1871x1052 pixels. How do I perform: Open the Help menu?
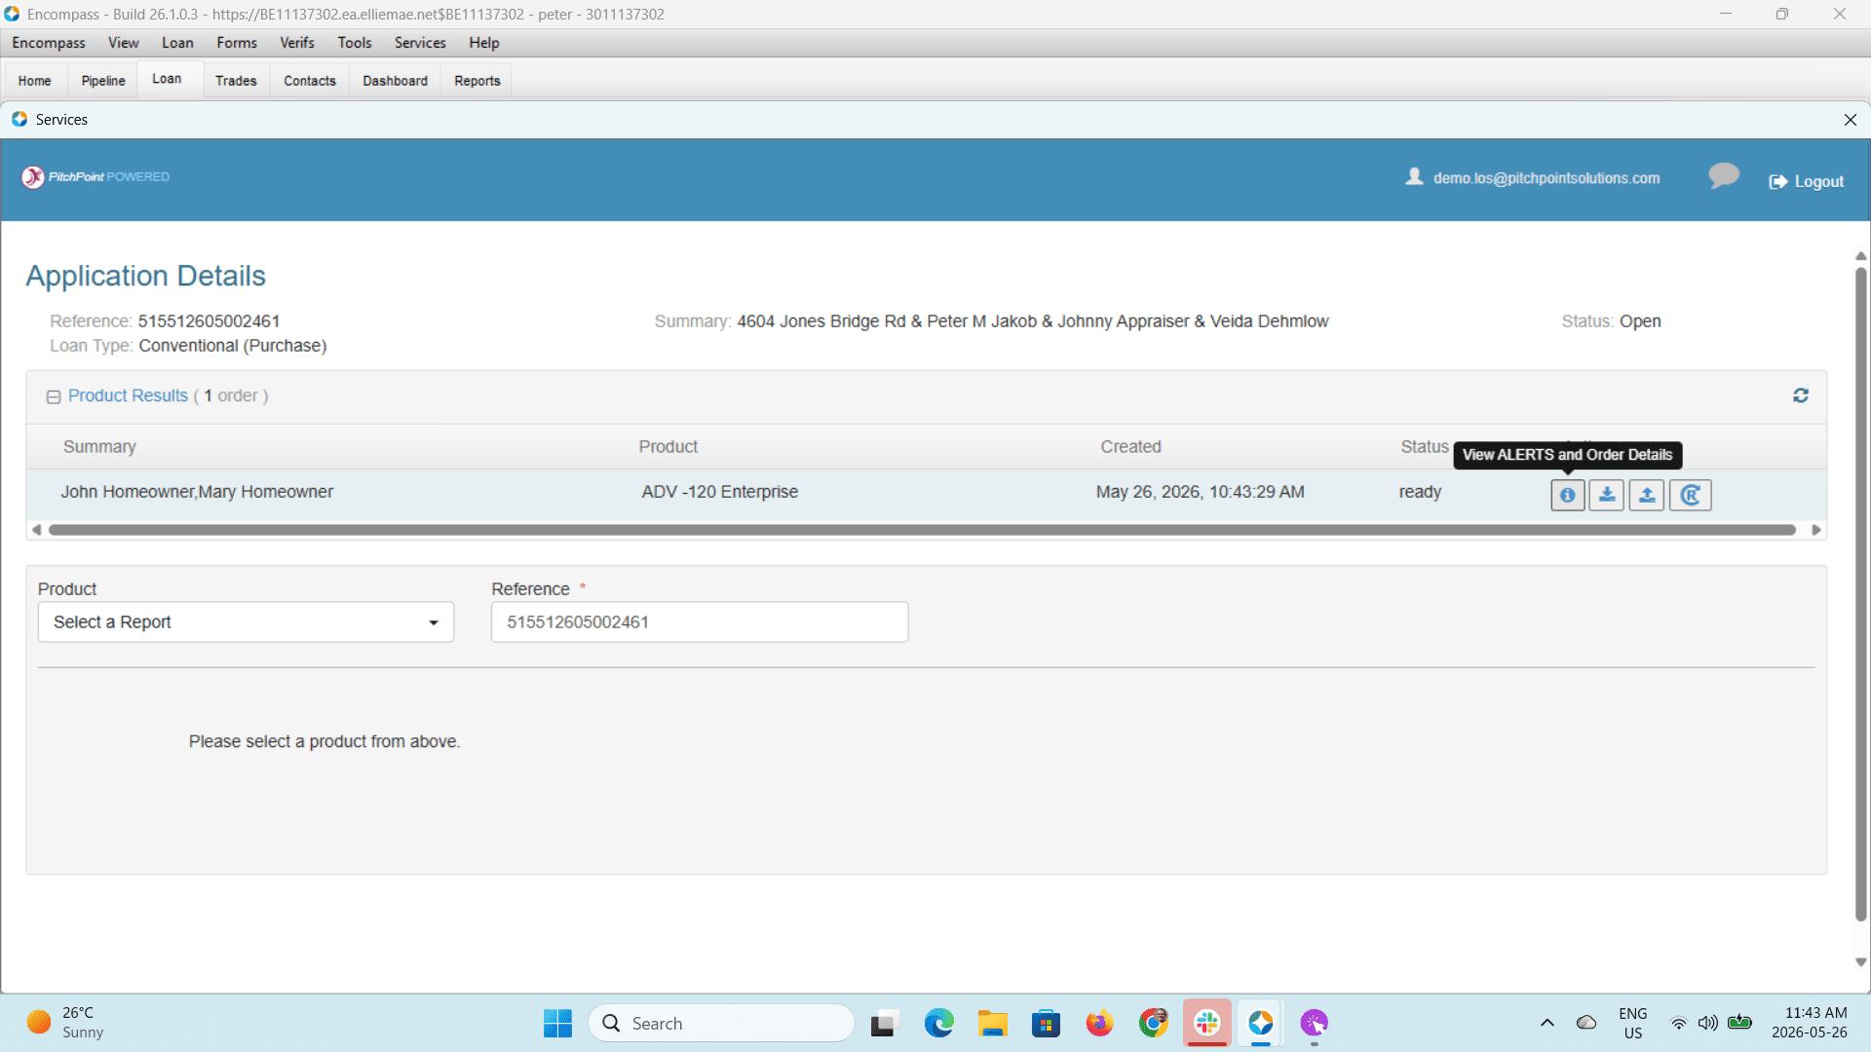pyautogui.click(x=484, y=43)
